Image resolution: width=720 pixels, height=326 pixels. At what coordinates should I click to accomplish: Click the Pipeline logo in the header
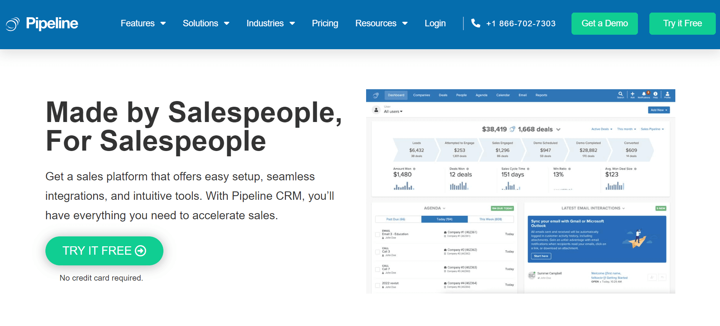pyautogui.click(x=42, y=24)
